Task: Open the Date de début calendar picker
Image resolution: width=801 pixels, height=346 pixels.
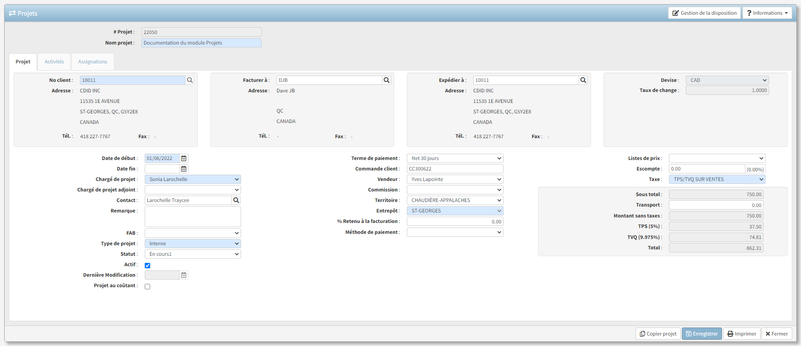Action: point(184,158)
